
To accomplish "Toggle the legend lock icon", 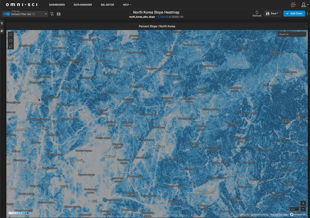I will pyautogui.click(x=30, y=213).
